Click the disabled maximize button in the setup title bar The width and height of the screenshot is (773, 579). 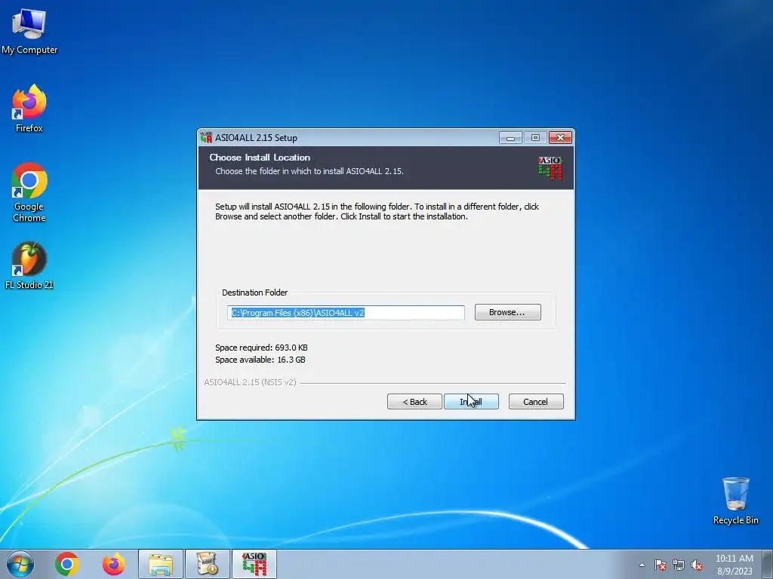tap(535, 138)
